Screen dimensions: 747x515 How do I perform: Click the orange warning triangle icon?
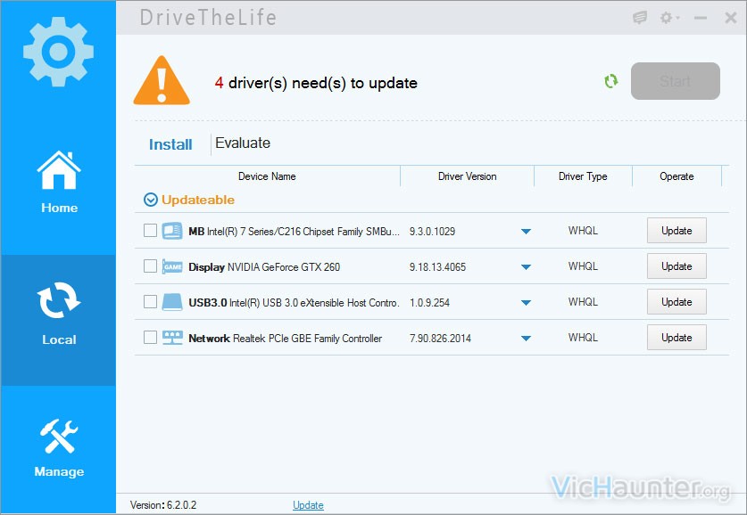coord(162,80)
